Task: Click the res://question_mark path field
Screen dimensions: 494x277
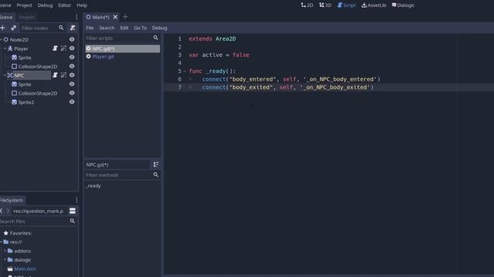Action: click(39, 211)
